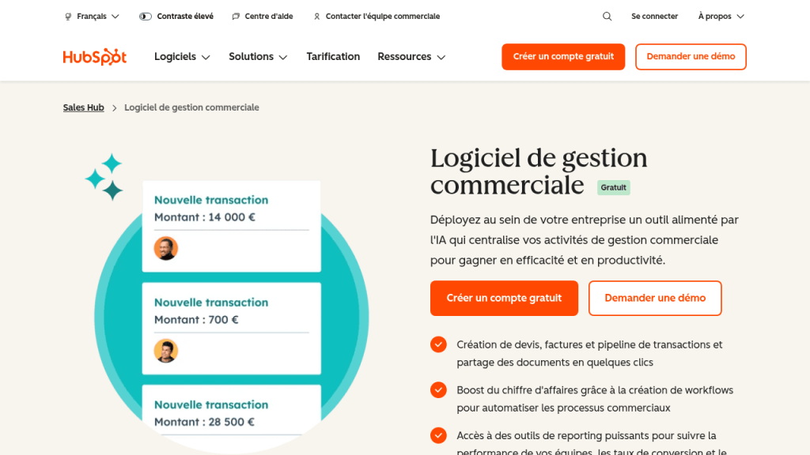This screenshot has width=810, height=455.
Task: Click the orange checkmark beside the workflows feature
Action: tap(439, 390)
